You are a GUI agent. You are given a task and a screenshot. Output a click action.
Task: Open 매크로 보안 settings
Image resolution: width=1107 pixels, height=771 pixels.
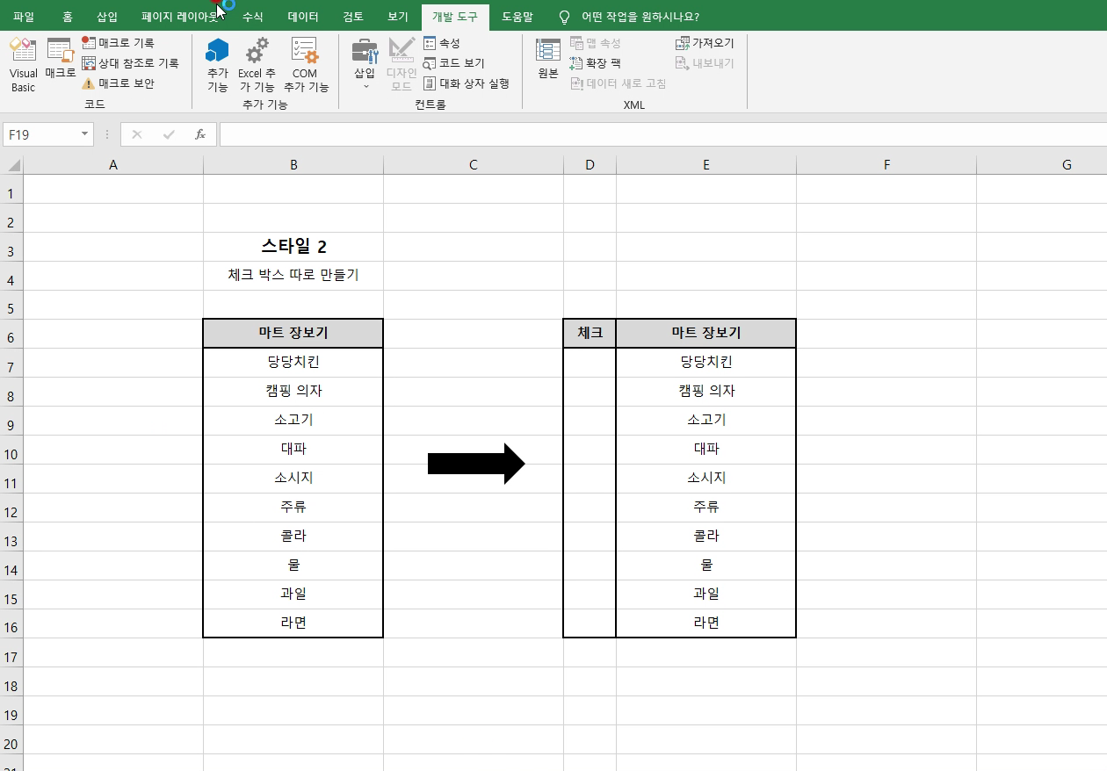click(118, 83)
